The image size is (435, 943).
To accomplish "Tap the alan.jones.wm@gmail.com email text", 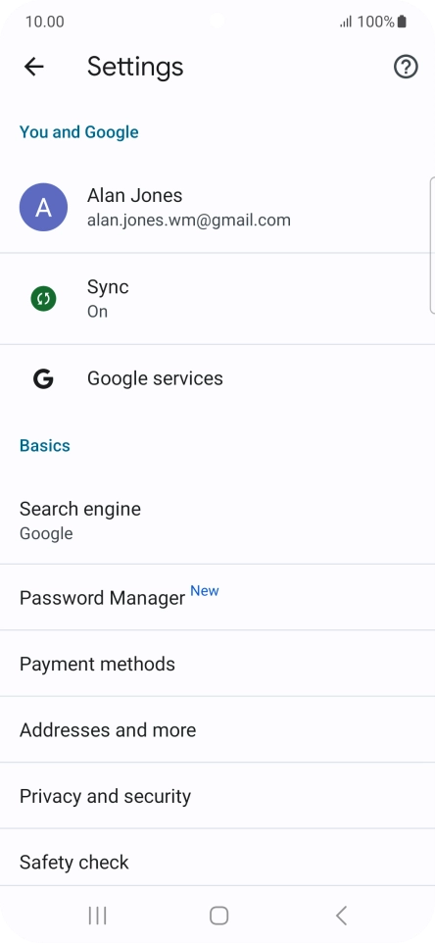I will coord(189,221).
